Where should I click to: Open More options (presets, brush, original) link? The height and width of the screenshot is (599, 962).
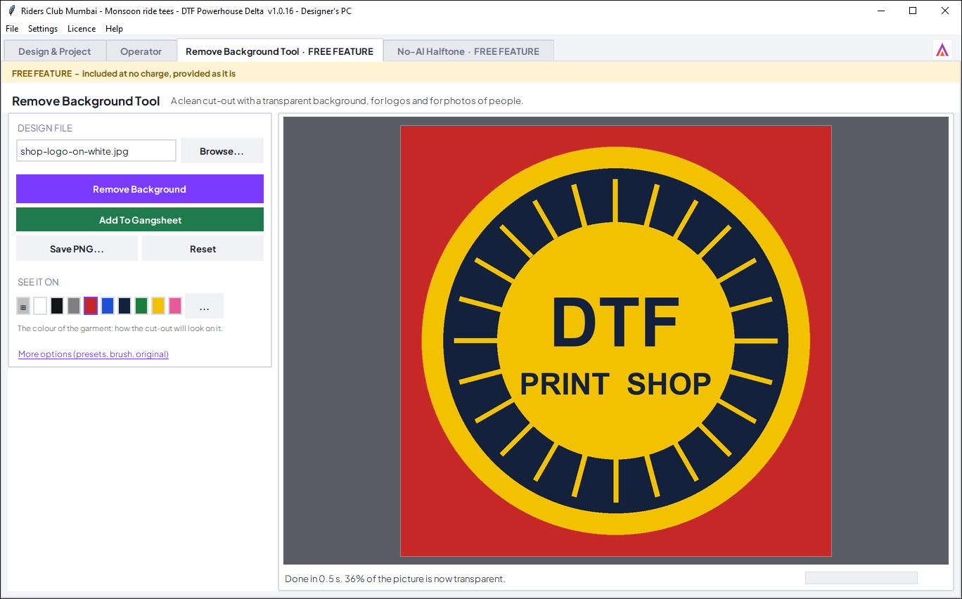94,354
